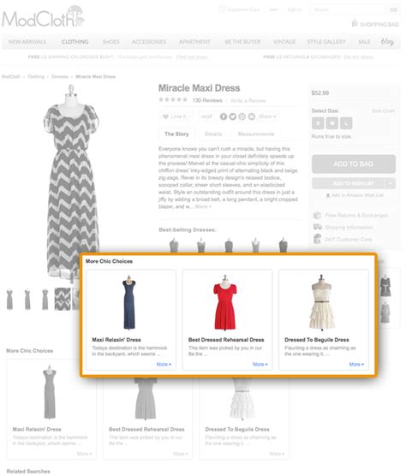Viewport: 406px width, 476px height.
Task: Click the Shipping Information link
Action: coord(349,228)
